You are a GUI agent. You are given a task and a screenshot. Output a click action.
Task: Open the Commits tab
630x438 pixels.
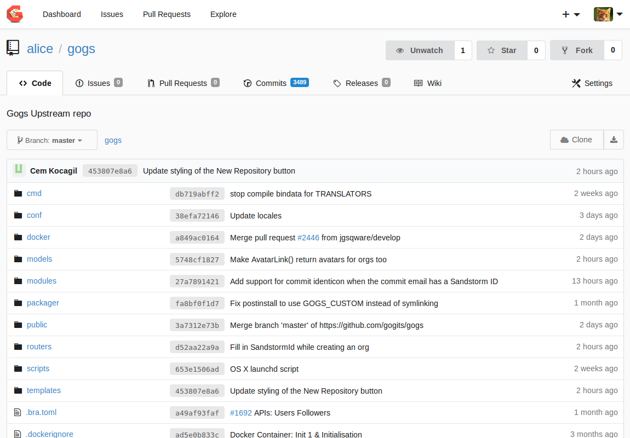pyautogui.click(x=276, y=83)
